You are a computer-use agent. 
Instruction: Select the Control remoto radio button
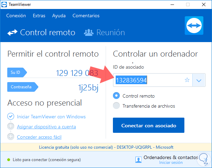[x=116, y=96]
